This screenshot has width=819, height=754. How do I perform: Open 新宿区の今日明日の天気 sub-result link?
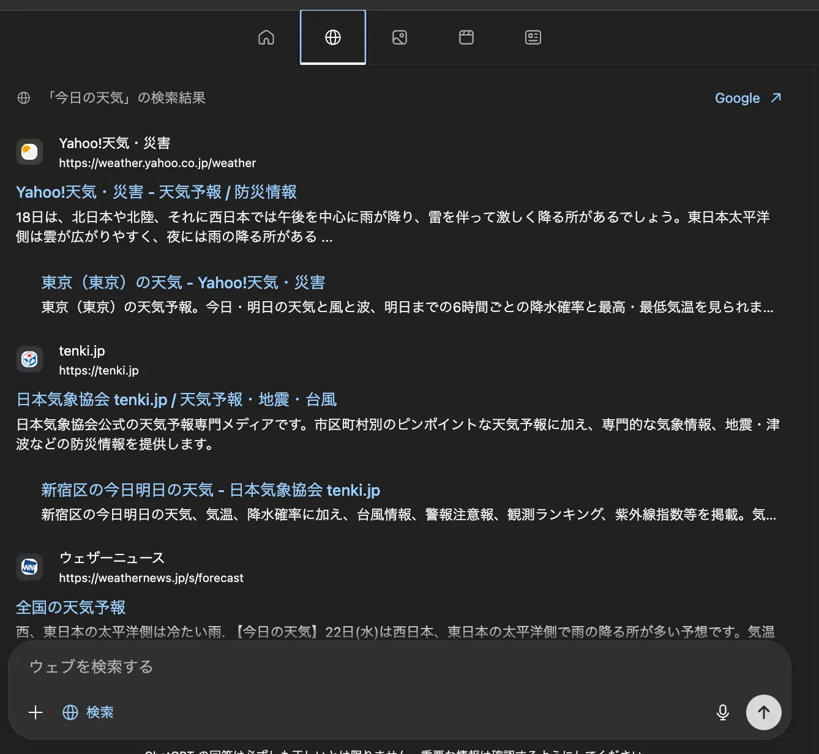211,490
